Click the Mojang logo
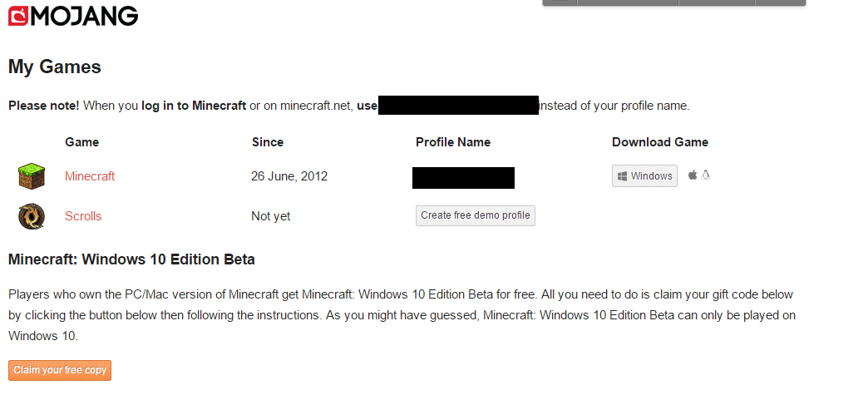This screenshot has width=863, height=400. click(x=73, y=16)
